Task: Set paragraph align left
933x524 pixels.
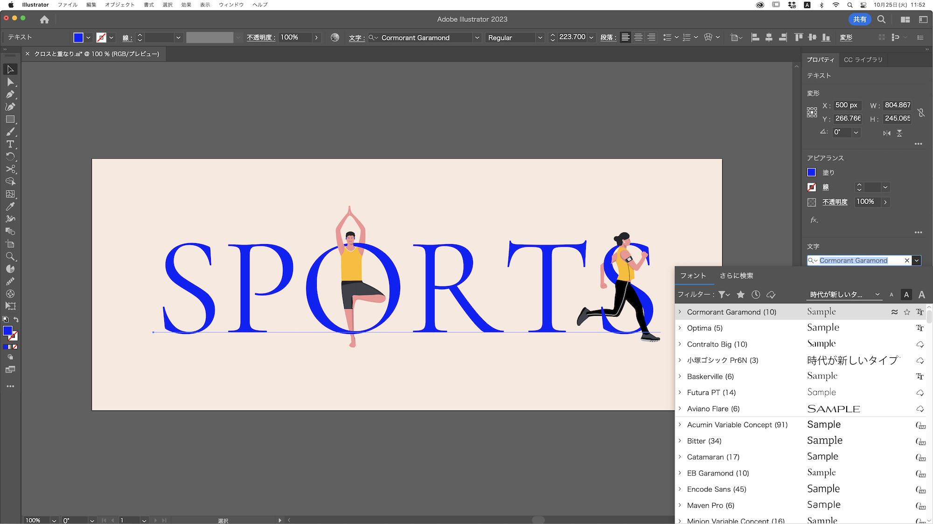Action: coord(626,37)
